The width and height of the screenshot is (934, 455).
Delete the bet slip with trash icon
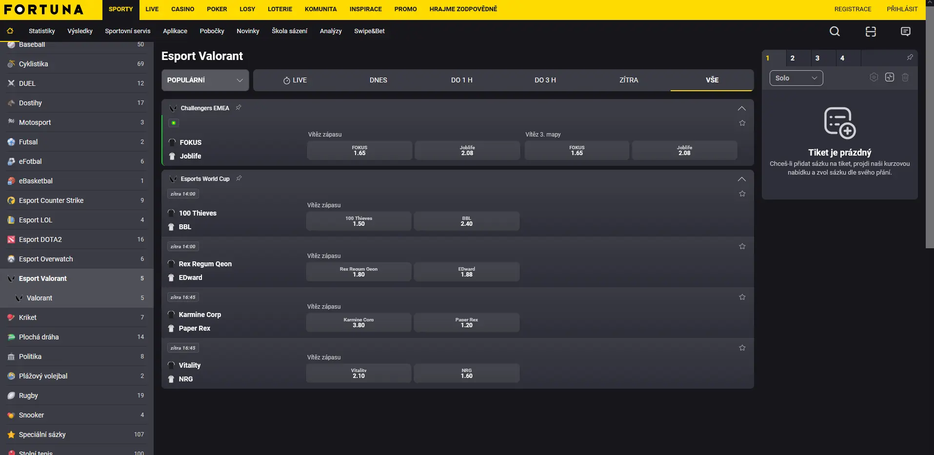pos(905,77)
